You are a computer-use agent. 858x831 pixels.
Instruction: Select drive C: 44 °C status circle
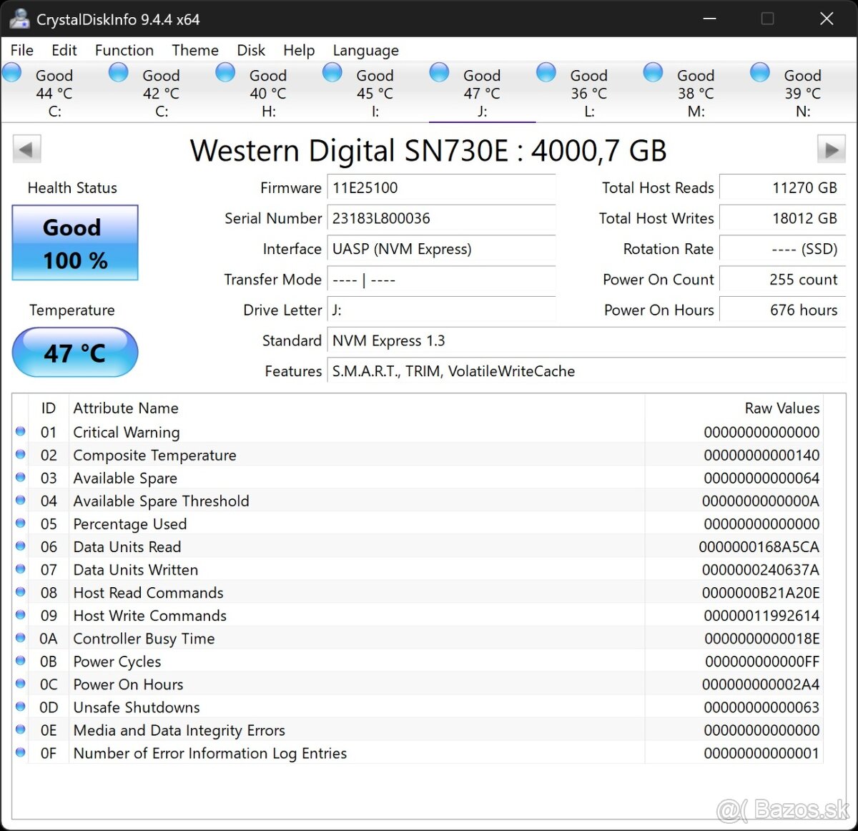tap(11, 72)
